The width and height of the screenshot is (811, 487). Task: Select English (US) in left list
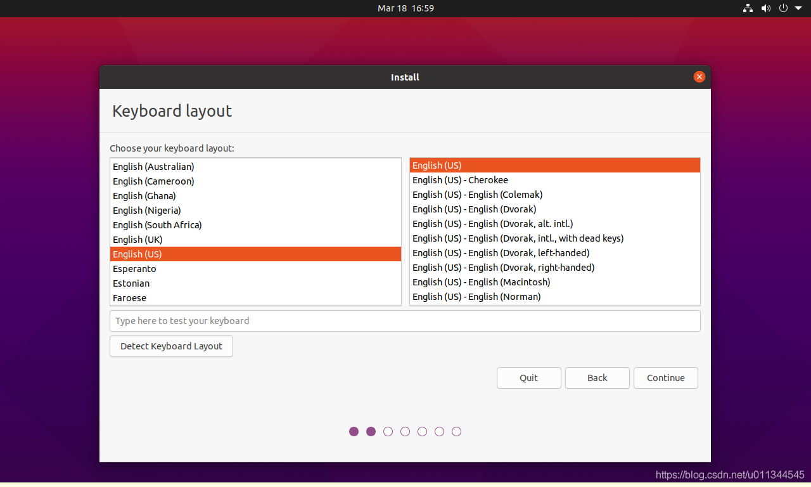point(255,254)
